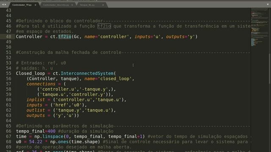The image size is (271, 152).
Task: Click '-tanque.y' string on line 58
Action: pos(94,89)
